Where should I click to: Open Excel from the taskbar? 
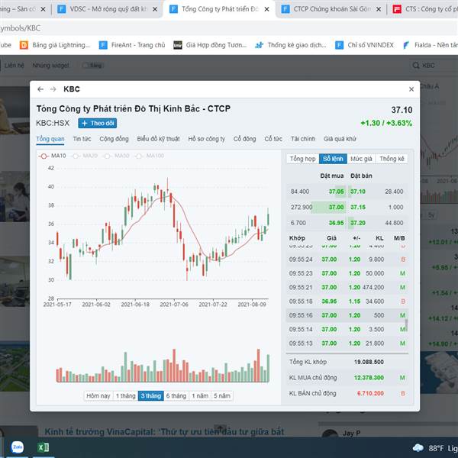pyautogui.click(x=44, y=447)
